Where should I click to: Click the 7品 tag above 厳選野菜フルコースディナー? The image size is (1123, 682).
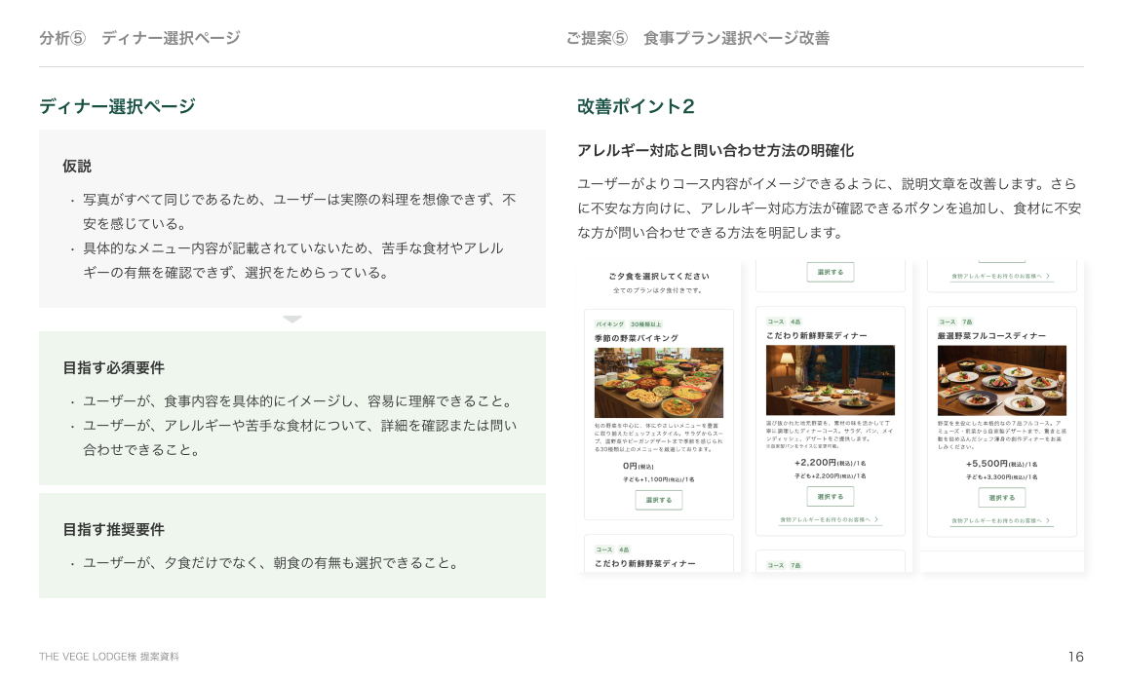967,322
